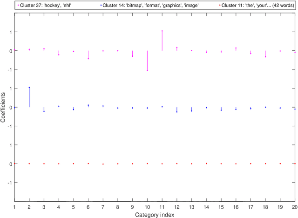Click the blue data point at category 12
This screenshot has width=298, height=218.
click(177, 112)
